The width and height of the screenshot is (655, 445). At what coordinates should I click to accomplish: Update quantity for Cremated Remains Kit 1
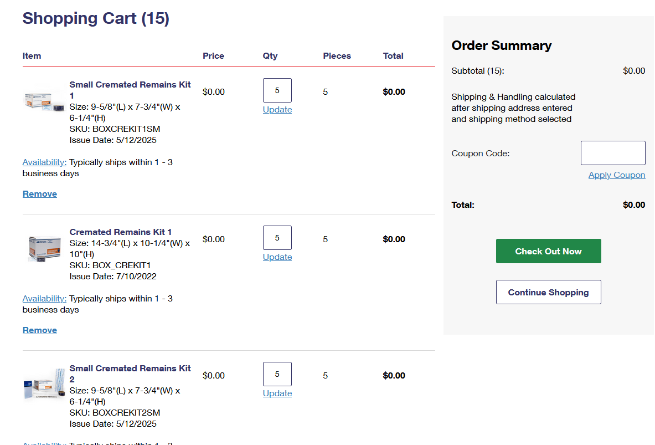coord(277,257)
